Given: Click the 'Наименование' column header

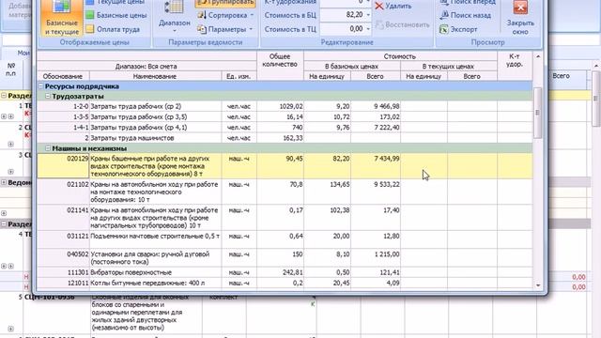Looking at the screenshot, I should coord(155,76).
